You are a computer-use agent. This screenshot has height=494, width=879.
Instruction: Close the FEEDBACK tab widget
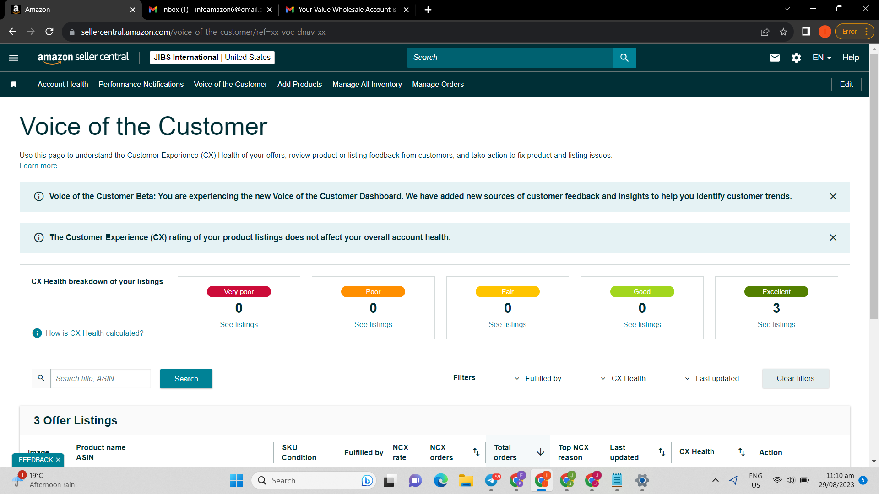(x=58, y=460)
